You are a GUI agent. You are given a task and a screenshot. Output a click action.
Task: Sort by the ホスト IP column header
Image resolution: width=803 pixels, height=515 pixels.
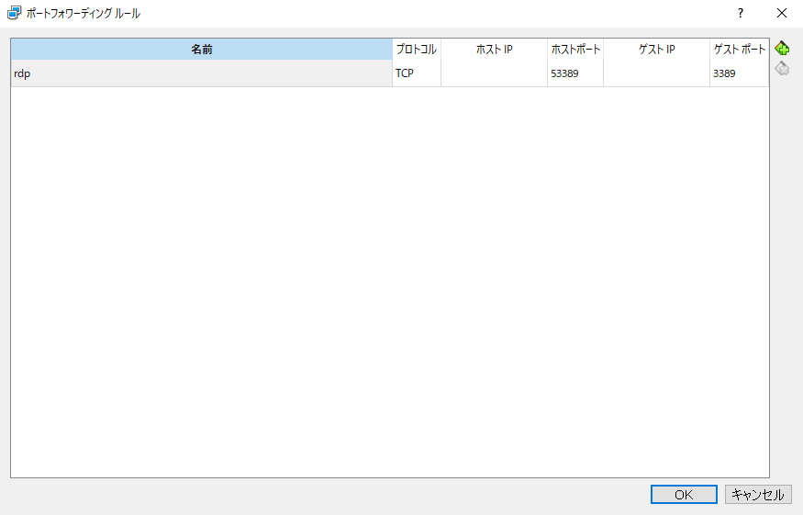495,50
